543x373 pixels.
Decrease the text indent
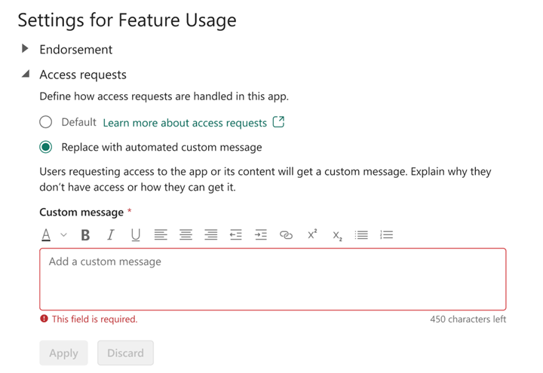236,235
